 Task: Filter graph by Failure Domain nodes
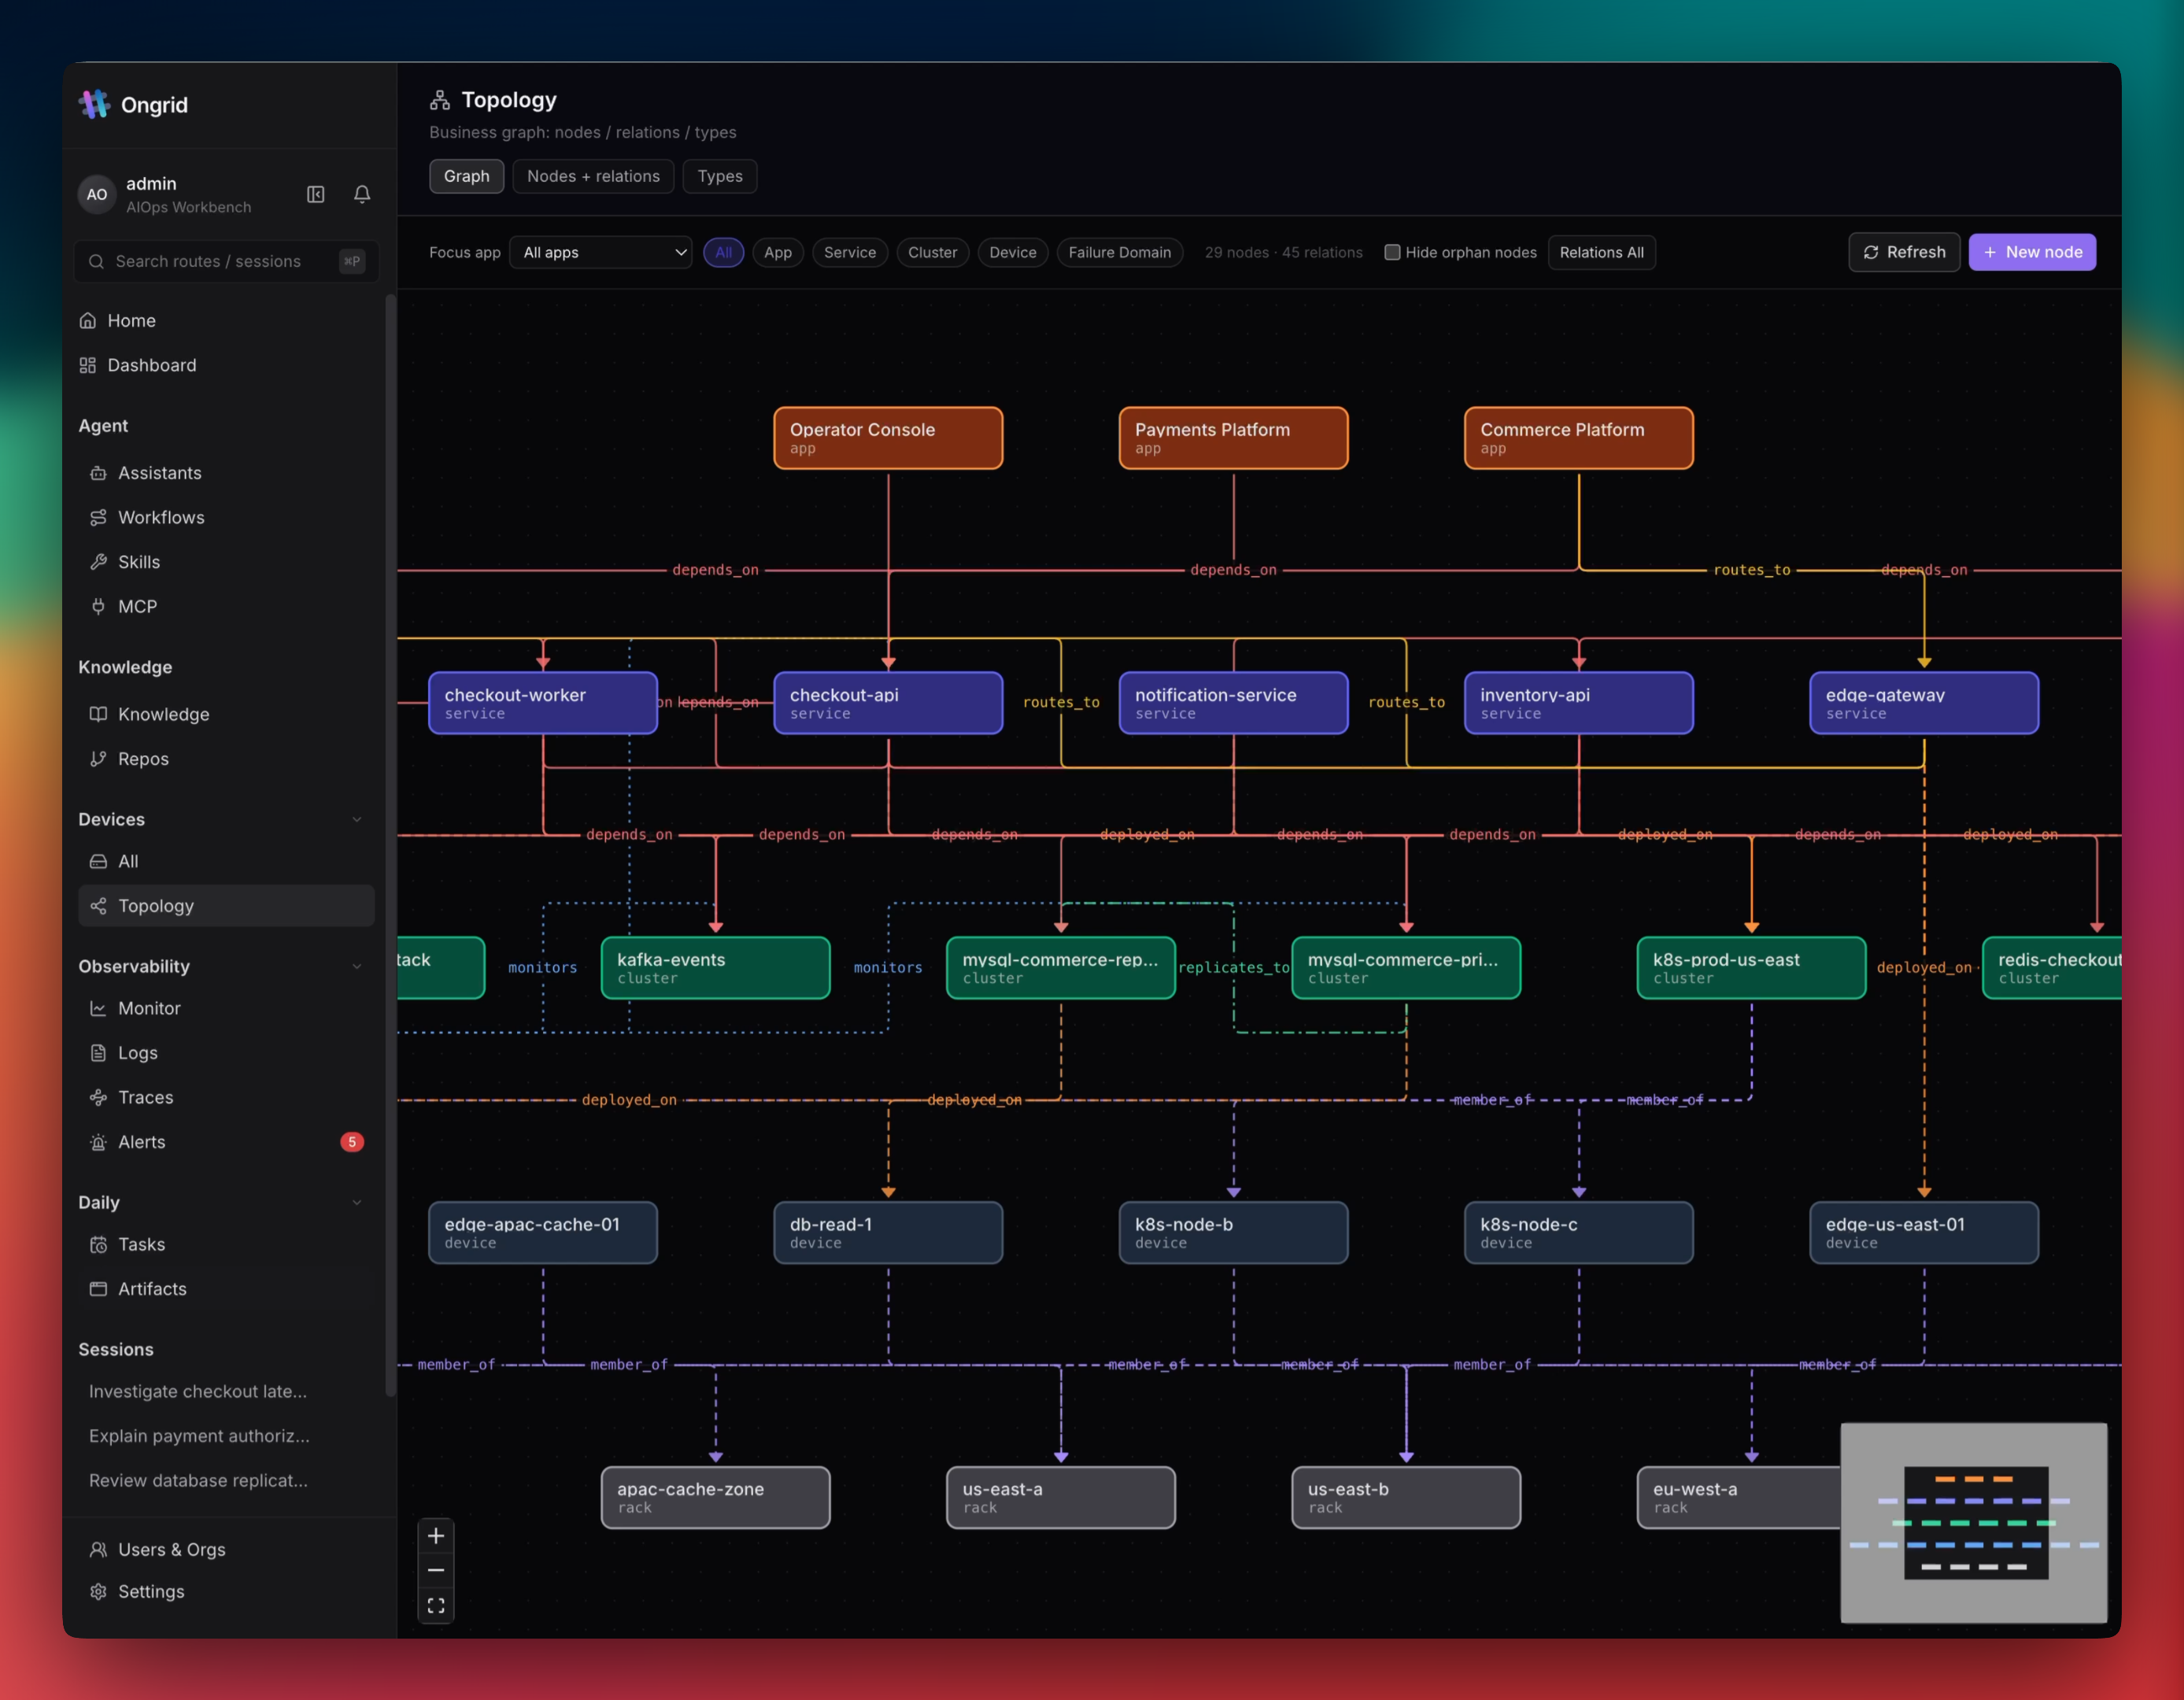pos(1120,252)
